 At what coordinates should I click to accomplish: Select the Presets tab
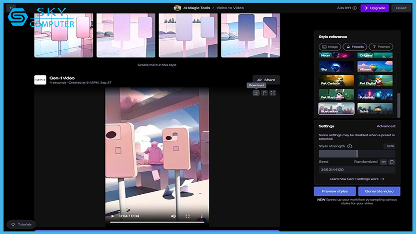pos(355,47)
